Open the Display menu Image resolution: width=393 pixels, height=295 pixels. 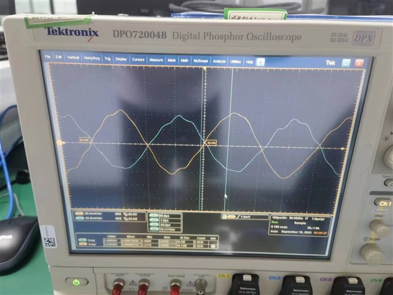[121, 59]
